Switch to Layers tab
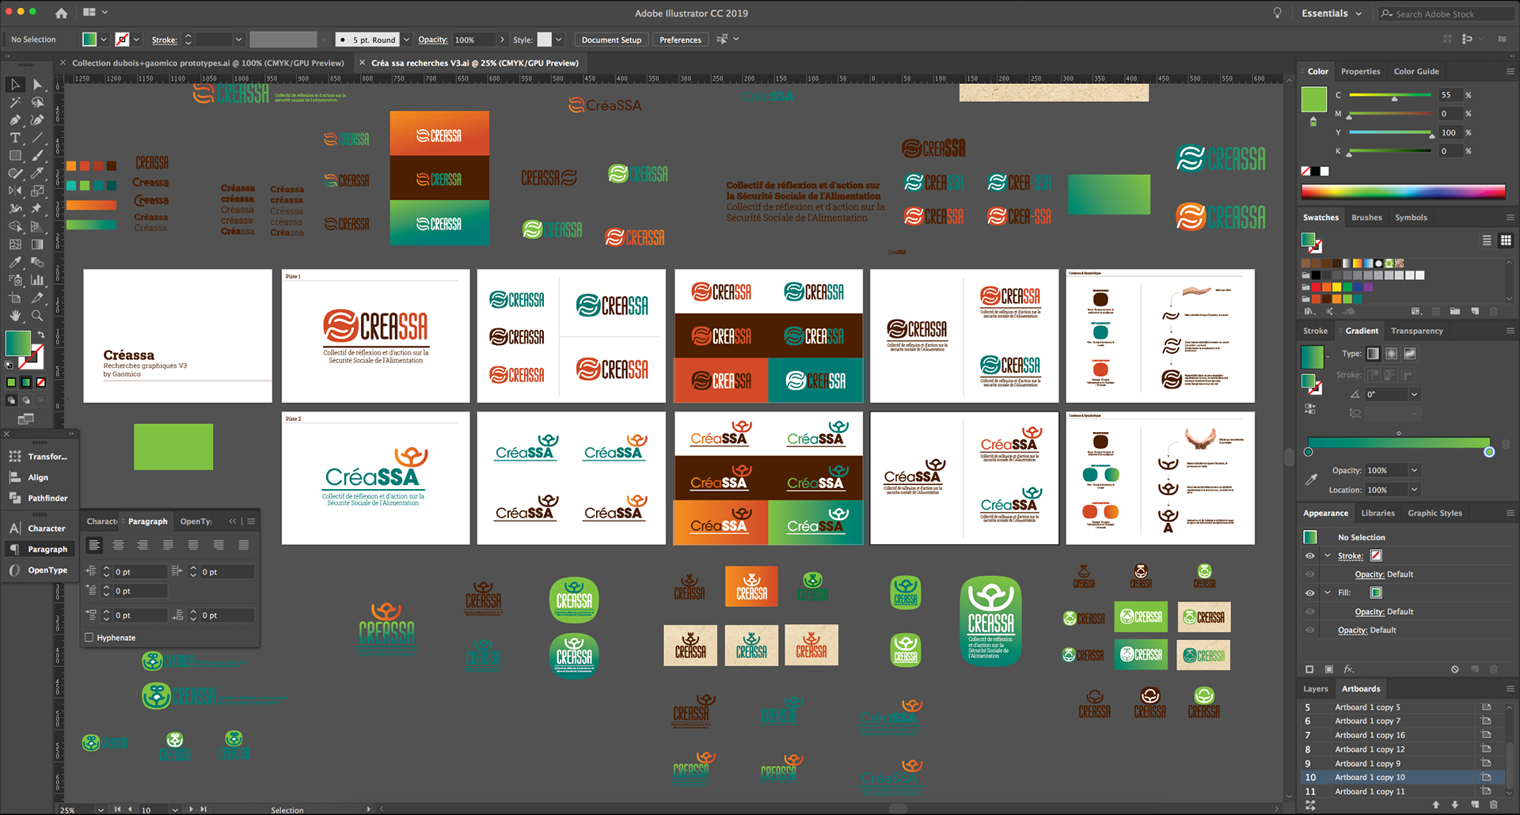This screenshot has width=1520, height=815. pyautogui.click(x=1316, y=689)
